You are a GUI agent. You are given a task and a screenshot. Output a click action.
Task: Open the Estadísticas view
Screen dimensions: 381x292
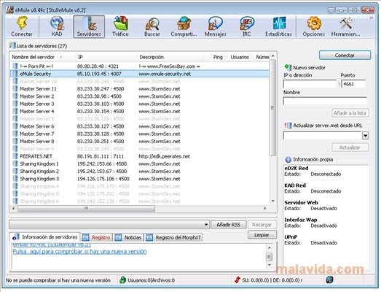click(x=278, y=26)
